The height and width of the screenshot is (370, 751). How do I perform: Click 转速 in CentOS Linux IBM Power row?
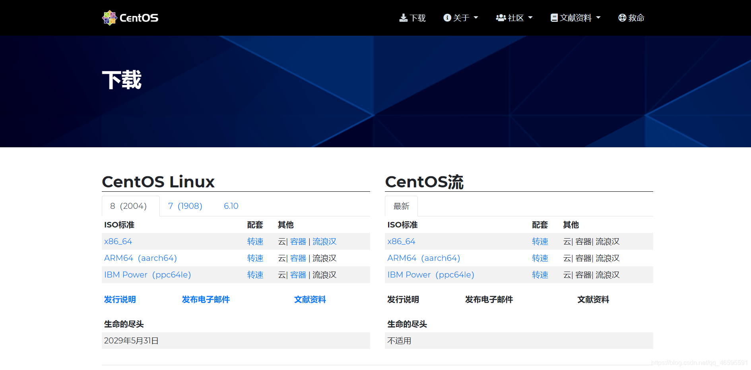255,275
